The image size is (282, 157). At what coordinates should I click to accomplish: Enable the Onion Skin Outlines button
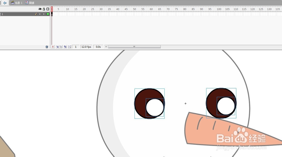pyautogui.click(x=61, y=47)
